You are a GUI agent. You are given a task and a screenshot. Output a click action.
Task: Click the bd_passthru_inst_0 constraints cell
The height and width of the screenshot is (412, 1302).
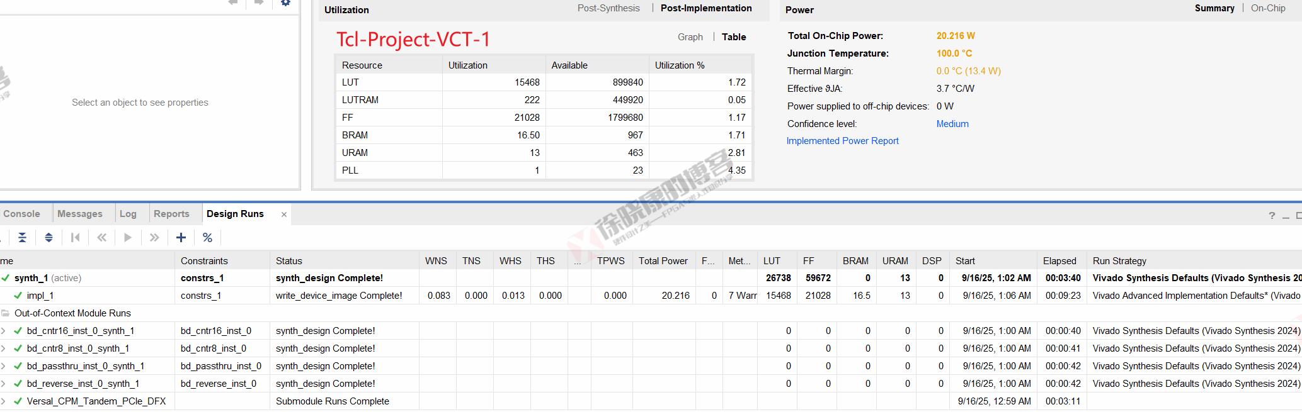pos(221,365)
